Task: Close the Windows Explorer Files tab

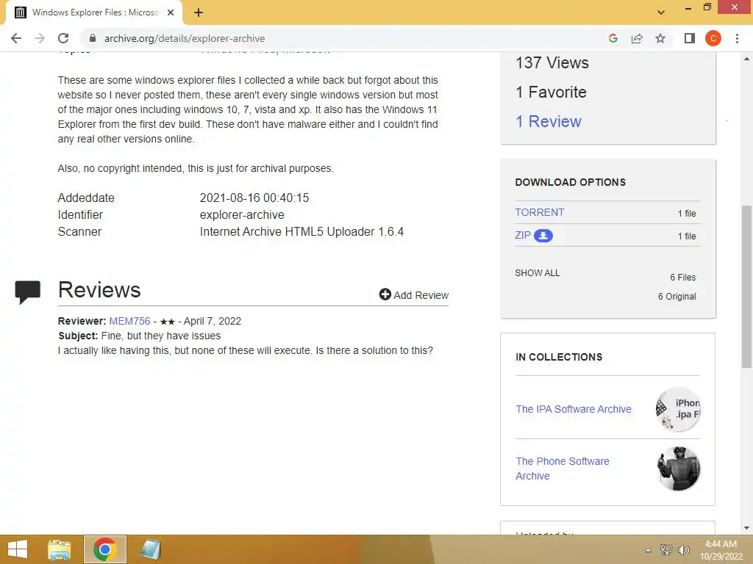Action: (x=171, y=12)
